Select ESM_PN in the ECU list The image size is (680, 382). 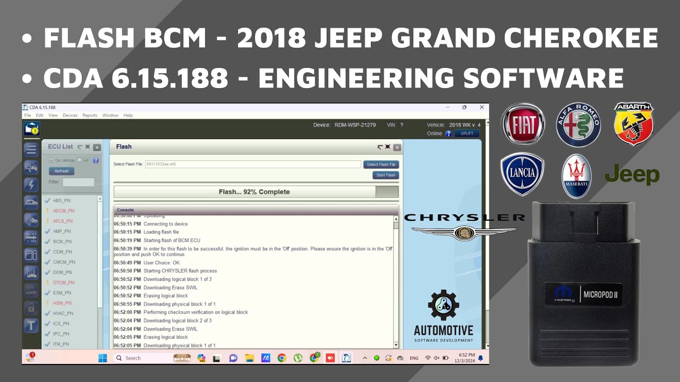tap(62, 293)
